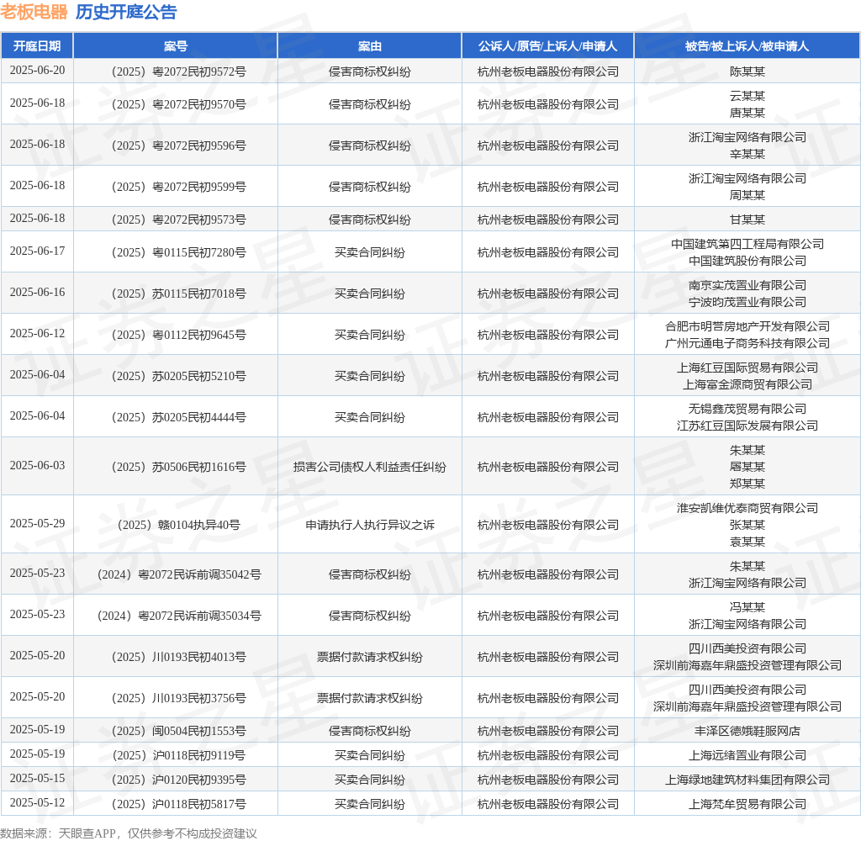This screenshot has height=841, width=861.
Task: Click case number 粤2072民初9570号
Action: (x=178, y=104)
